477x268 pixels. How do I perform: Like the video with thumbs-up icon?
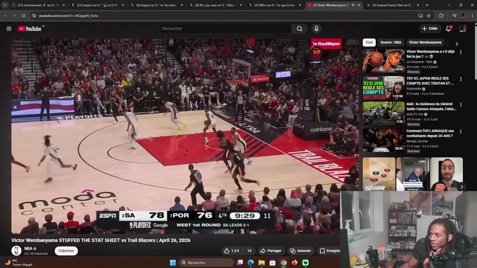[231, 251]
